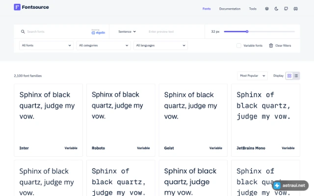
Task: Open the Discord icon link
Action: pyautogui.click(x=295, y=9)
